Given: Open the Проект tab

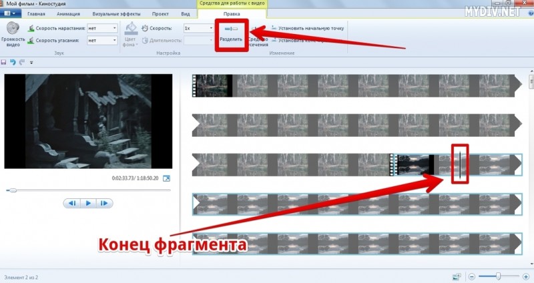Looking at the screenshot, I should coord(160,14).
